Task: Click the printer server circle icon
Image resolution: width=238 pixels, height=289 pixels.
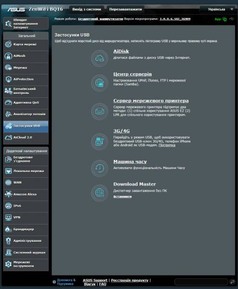Action: click(x=100, y=112)
